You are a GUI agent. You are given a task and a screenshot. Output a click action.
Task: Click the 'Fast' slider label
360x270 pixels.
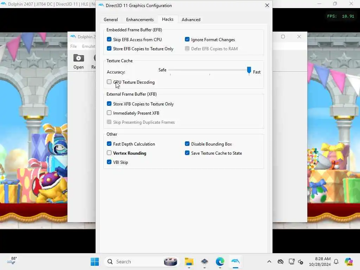257,72
